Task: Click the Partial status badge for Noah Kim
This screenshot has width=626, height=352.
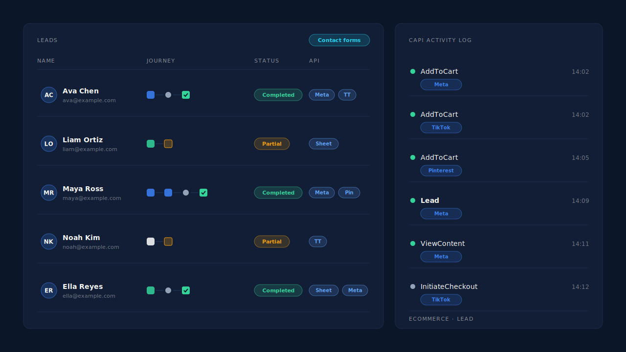Action: tap(272, 242)
